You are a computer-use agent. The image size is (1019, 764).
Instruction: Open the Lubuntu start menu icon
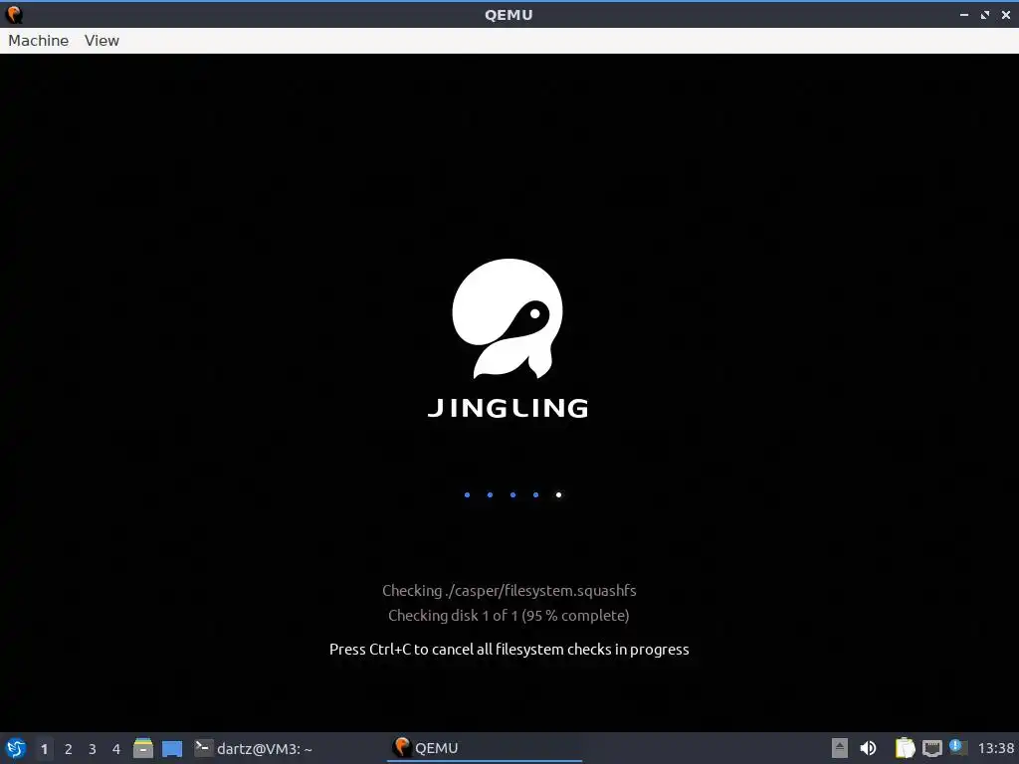(16, 748)
